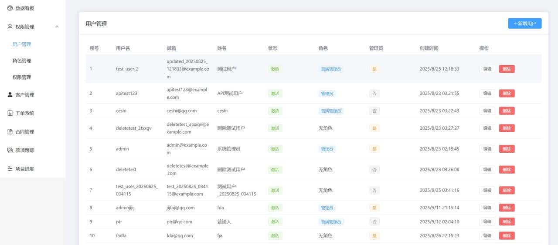Edit the fadfa user row
558x245 pixels.
[x=487, y=235]
